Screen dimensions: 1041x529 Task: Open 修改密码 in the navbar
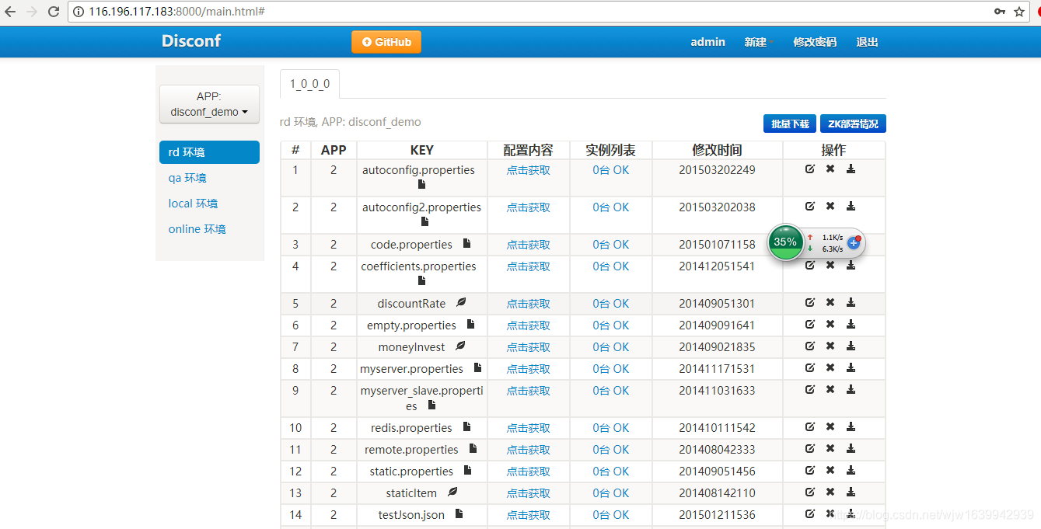tap(815, 42)
